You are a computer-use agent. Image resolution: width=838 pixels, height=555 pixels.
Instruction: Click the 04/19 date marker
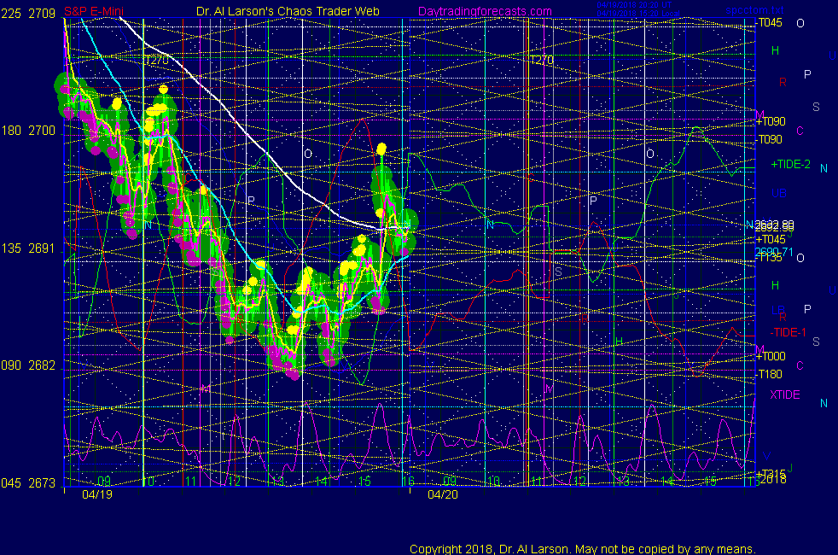tap(97, 494)
